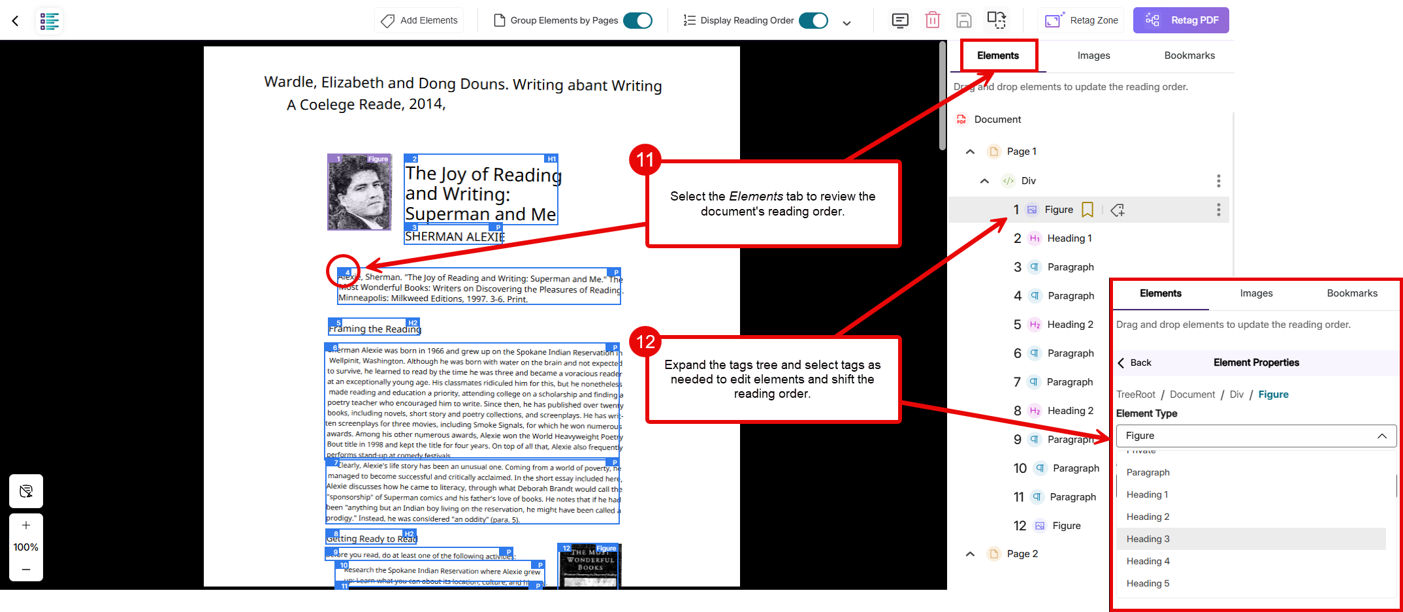Select the Elements tab in main panel
Image resolution: width=1403 pixels, height=612 pixels.
(997, 56)
